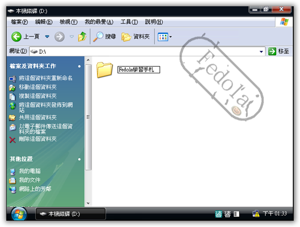The height and width of the screenshot is (227, 300).
Task: Open the Views dropdown arrow
Action: coord(171,36)
